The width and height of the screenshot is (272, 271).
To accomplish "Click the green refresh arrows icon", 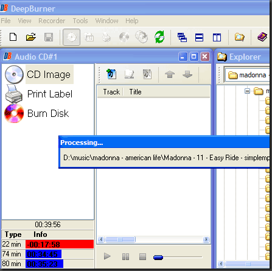I will tap(159, 37).
